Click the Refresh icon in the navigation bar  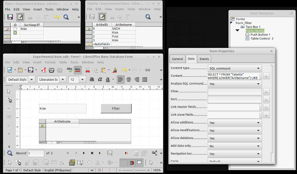click(136, 153)
